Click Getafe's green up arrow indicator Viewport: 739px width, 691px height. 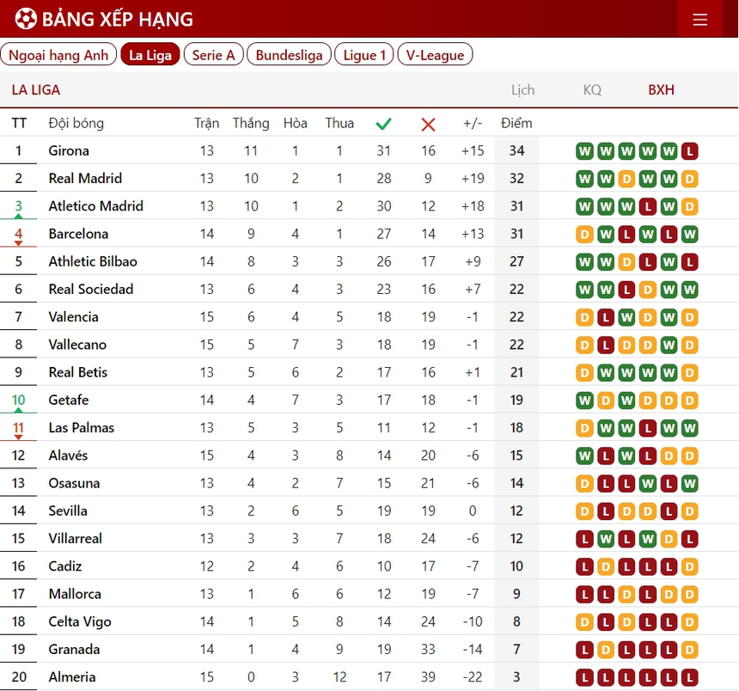19,410
